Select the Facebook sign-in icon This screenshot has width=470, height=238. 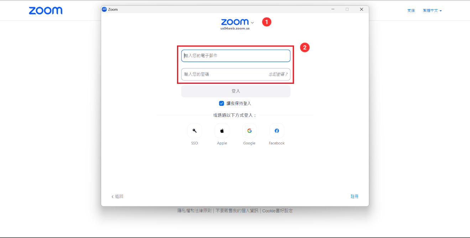(x=277, y=131)
